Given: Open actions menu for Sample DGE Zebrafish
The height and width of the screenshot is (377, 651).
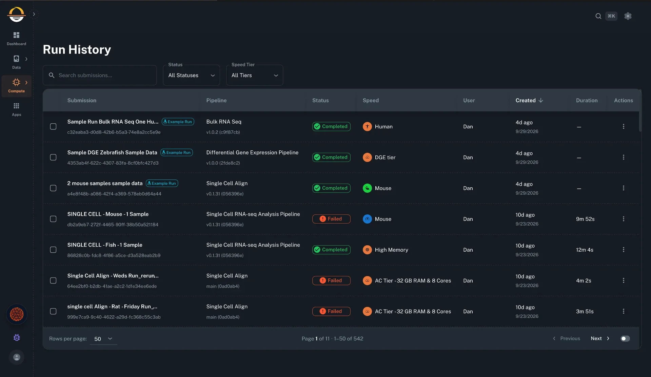Looking at the screenshot, I should point(623,157).
